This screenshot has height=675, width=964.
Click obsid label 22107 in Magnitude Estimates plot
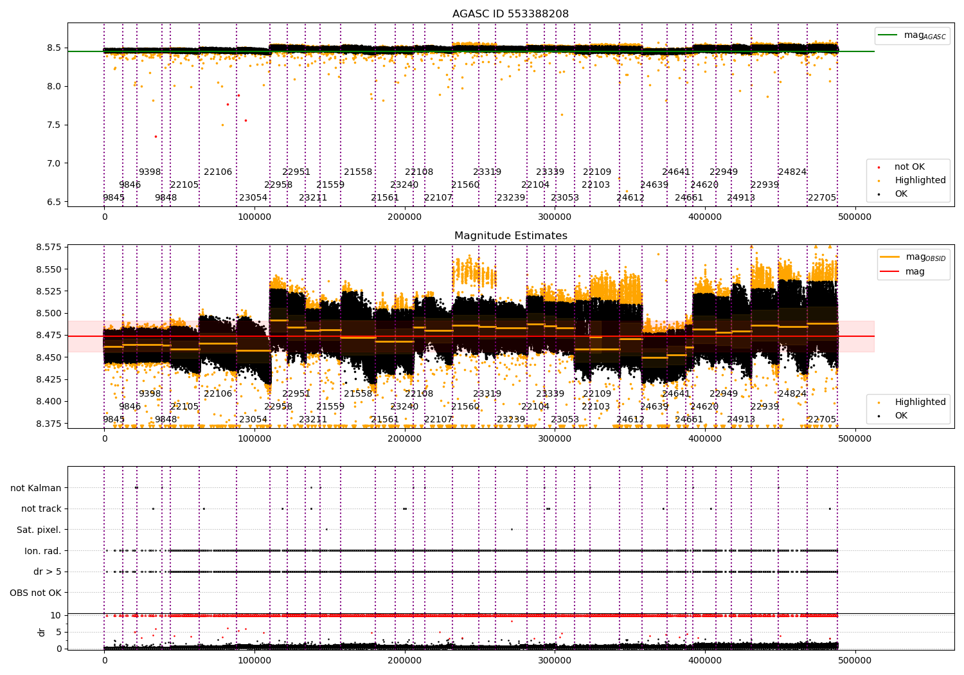click(438, 419)
